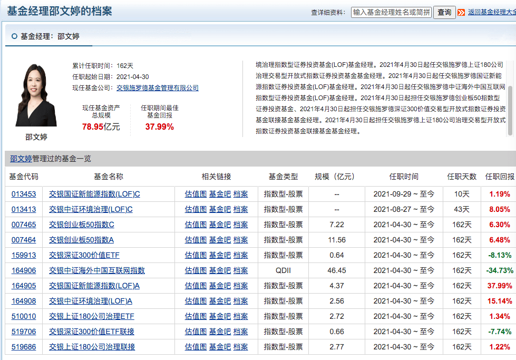Open the 交银中证环境治理(LOF)C fund

pyautogui.click(x=91, y=209)
